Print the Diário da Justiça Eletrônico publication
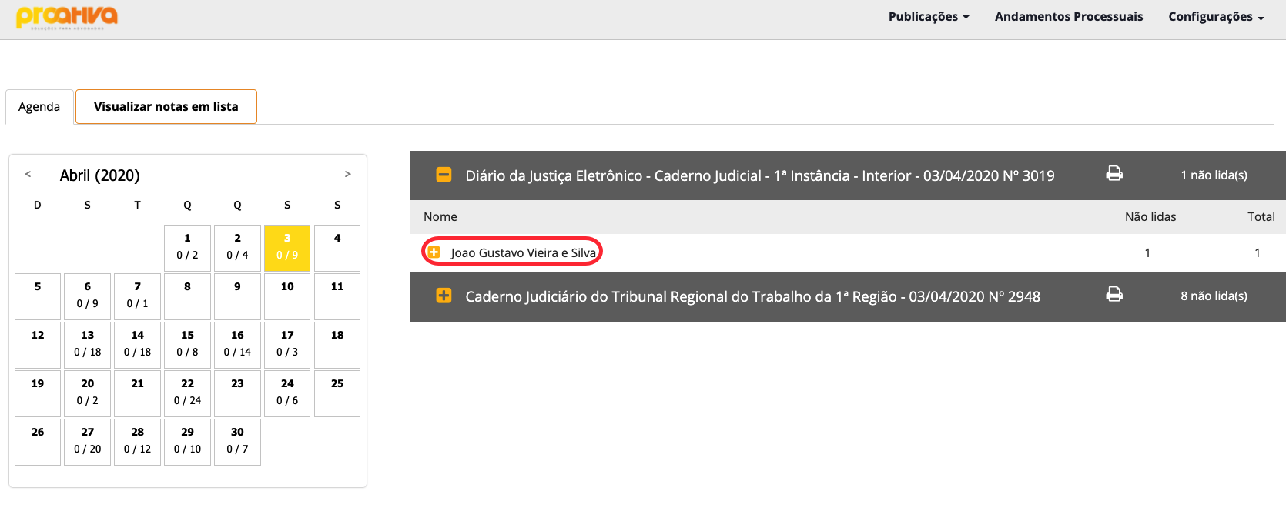This screenshot has height=518, width=1286. coord(1114,174)
